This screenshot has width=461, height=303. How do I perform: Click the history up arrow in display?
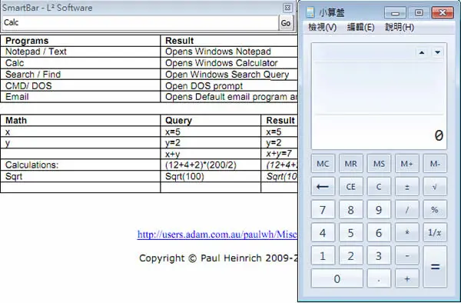tap(422, 52)
